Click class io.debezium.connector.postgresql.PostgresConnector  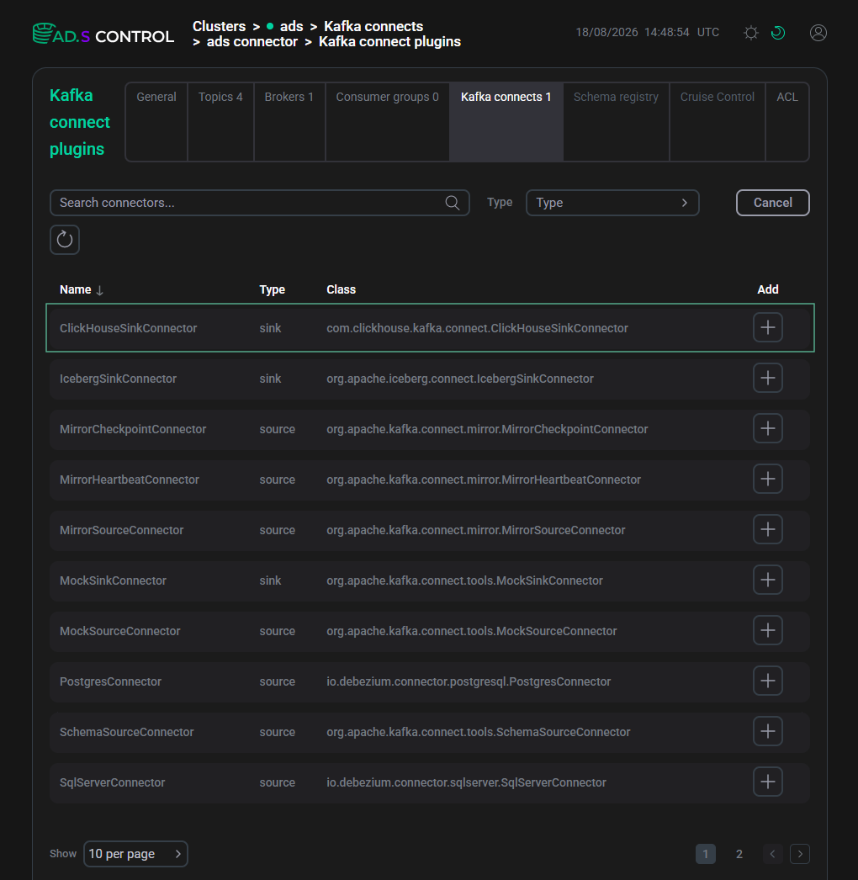(469, 682)
